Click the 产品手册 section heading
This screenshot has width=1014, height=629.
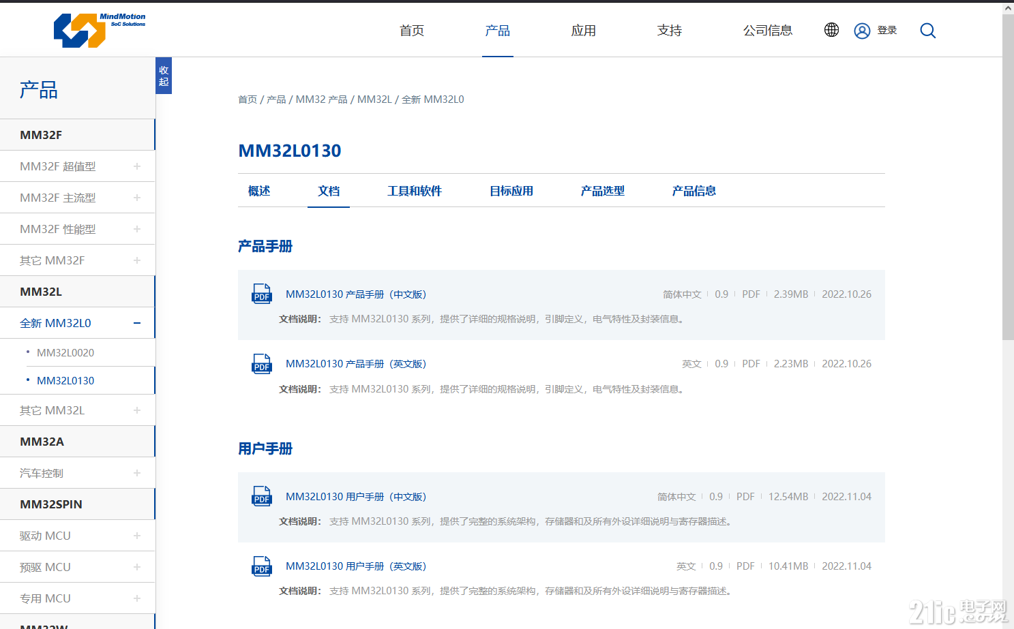click(265, 246)
